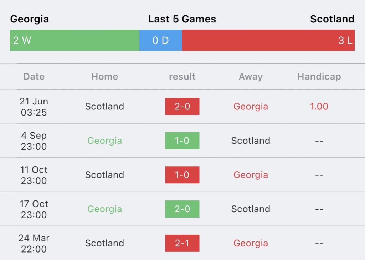The width and height of the screenshot is (365, 260).
Task: Click the Away column header
Action: click(251, 77)
